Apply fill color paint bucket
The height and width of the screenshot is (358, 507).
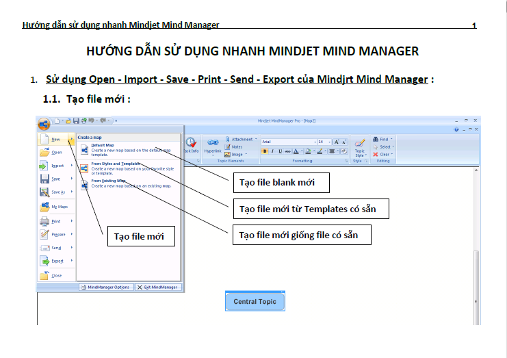(308, 151)
